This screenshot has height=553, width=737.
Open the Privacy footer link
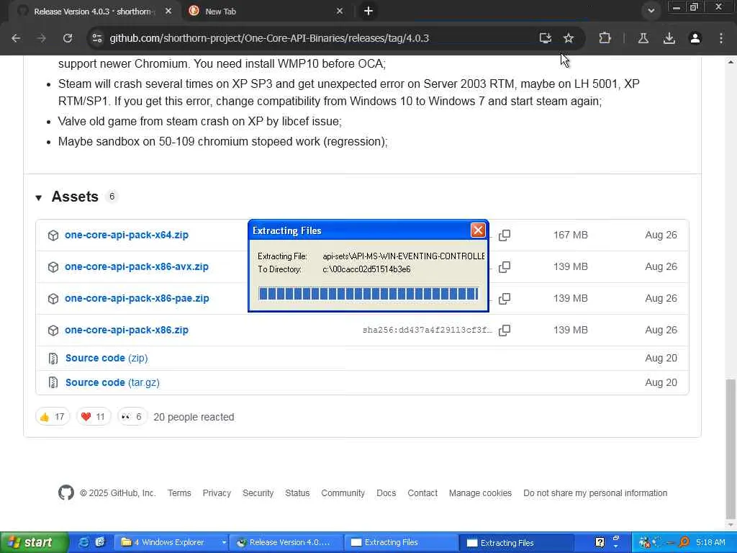(217, 493)
